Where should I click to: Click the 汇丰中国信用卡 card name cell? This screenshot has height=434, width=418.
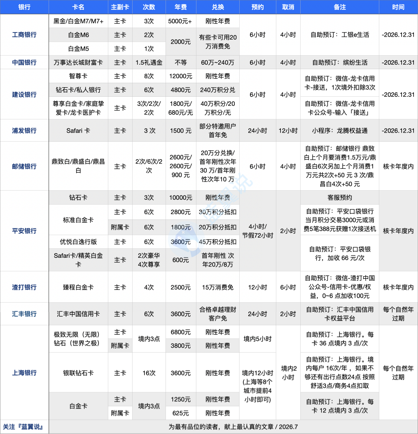78,314
